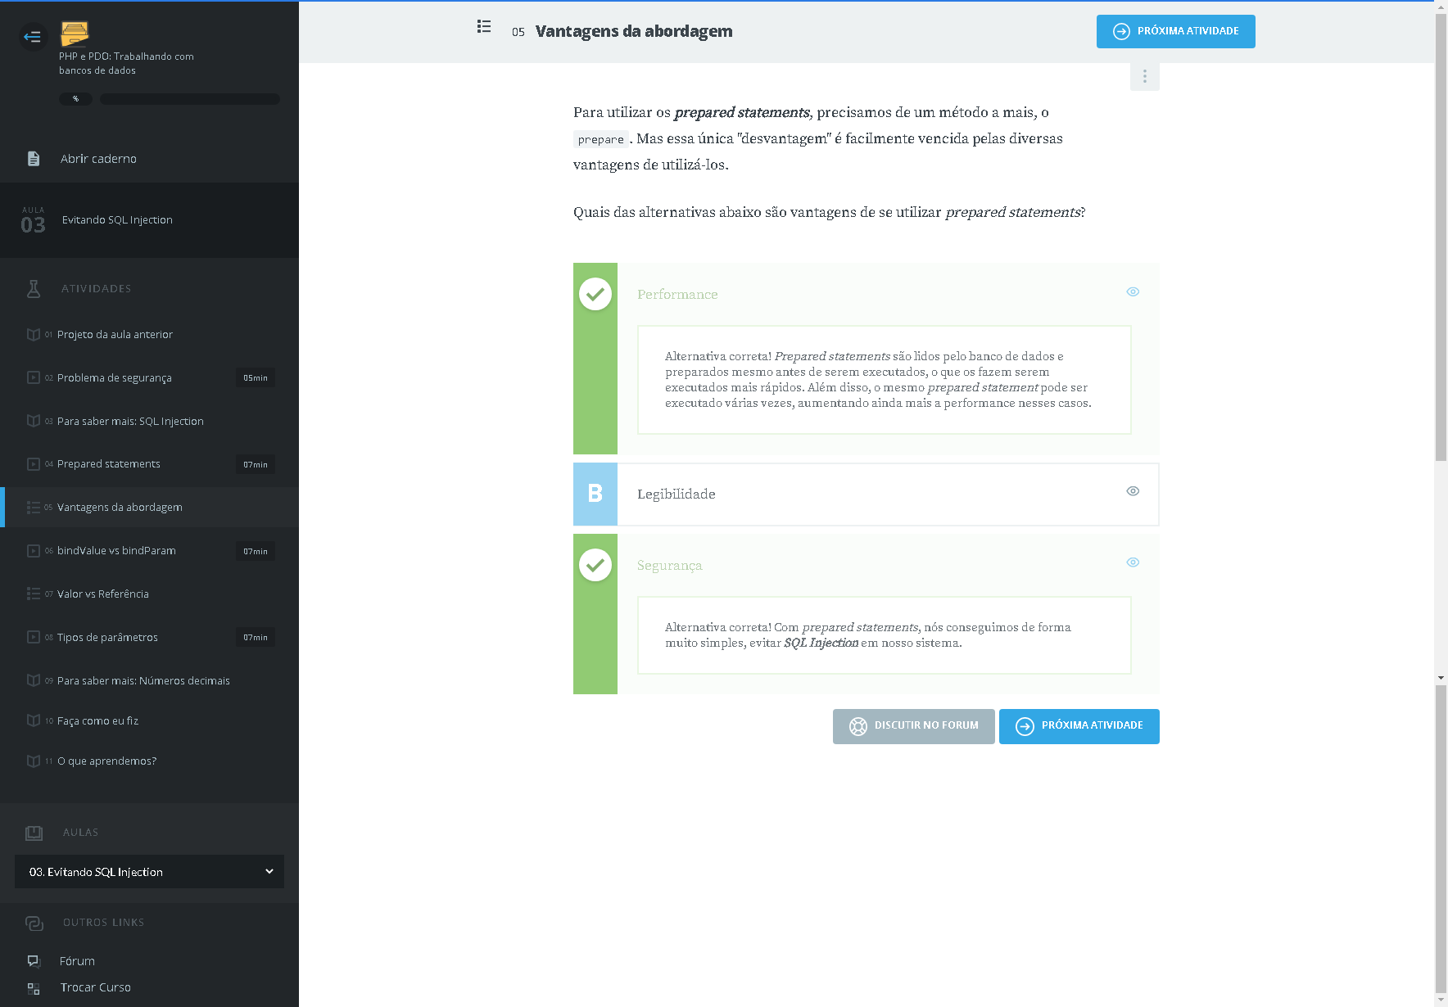
Task: Open the three-dot options menu
Action: (1144, 77)
